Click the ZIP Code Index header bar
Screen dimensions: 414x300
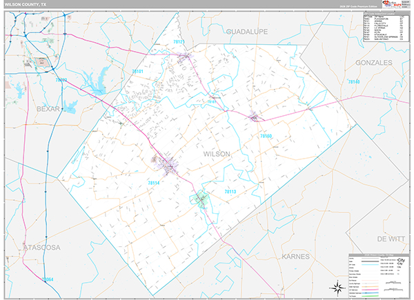coord(386,14)
